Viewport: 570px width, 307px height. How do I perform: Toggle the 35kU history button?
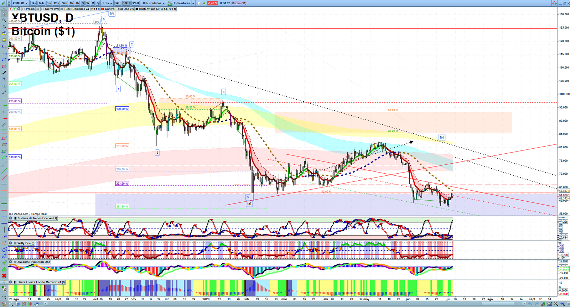(x=135, y=3)
